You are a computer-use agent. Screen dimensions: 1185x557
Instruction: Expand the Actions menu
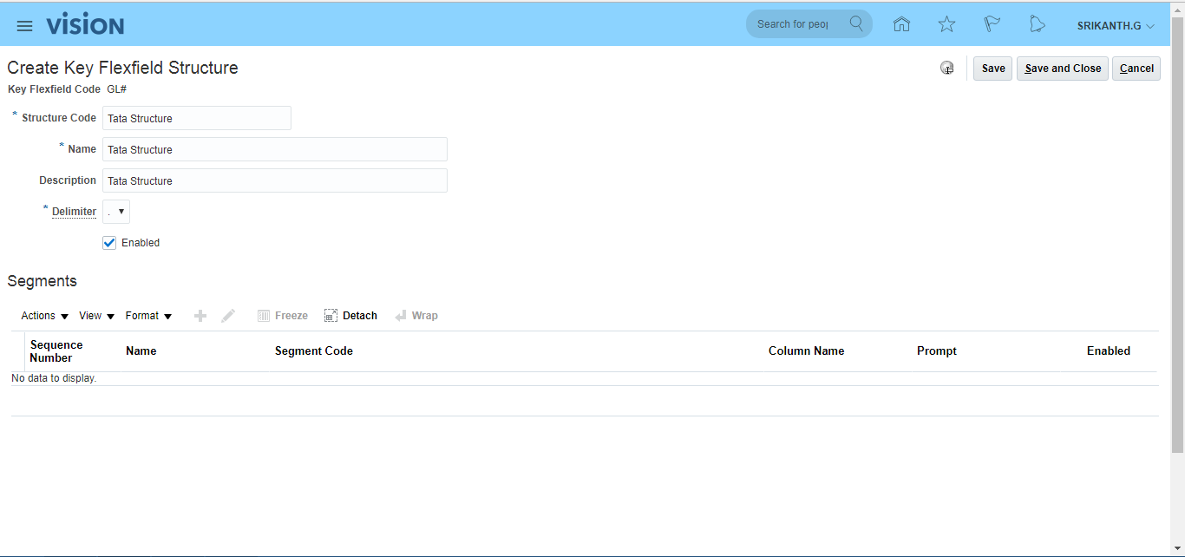pos(44,316)
